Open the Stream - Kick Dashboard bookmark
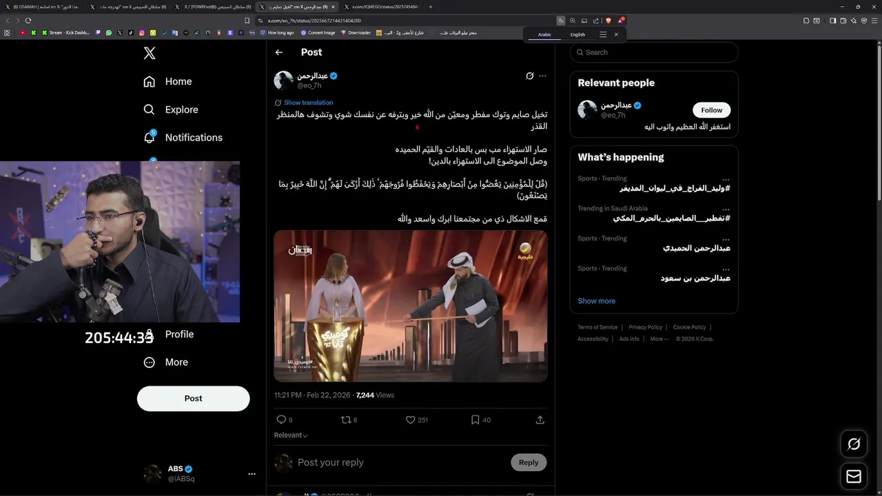882x496 pixels. tap(65, 32)
